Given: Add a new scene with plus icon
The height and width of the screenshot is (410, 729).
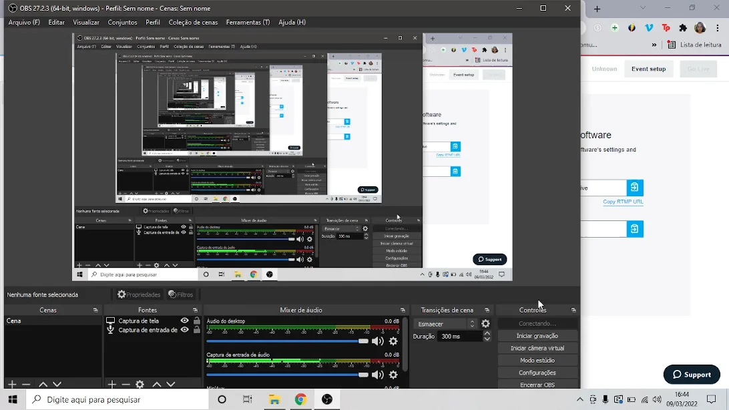Looking at the screenshot, I should pyautogui.click(x=12, y=385).
